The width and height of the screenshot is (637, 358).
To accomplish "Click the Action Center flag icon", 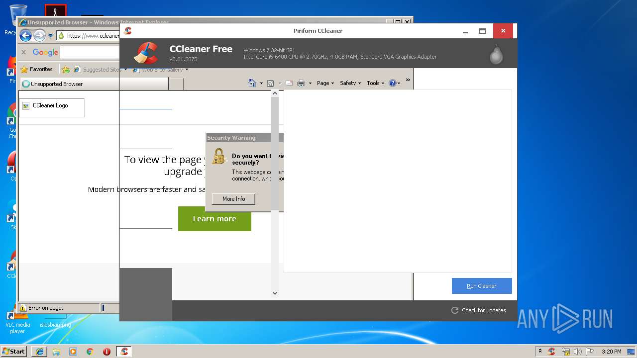I will [x=590, y=352].
